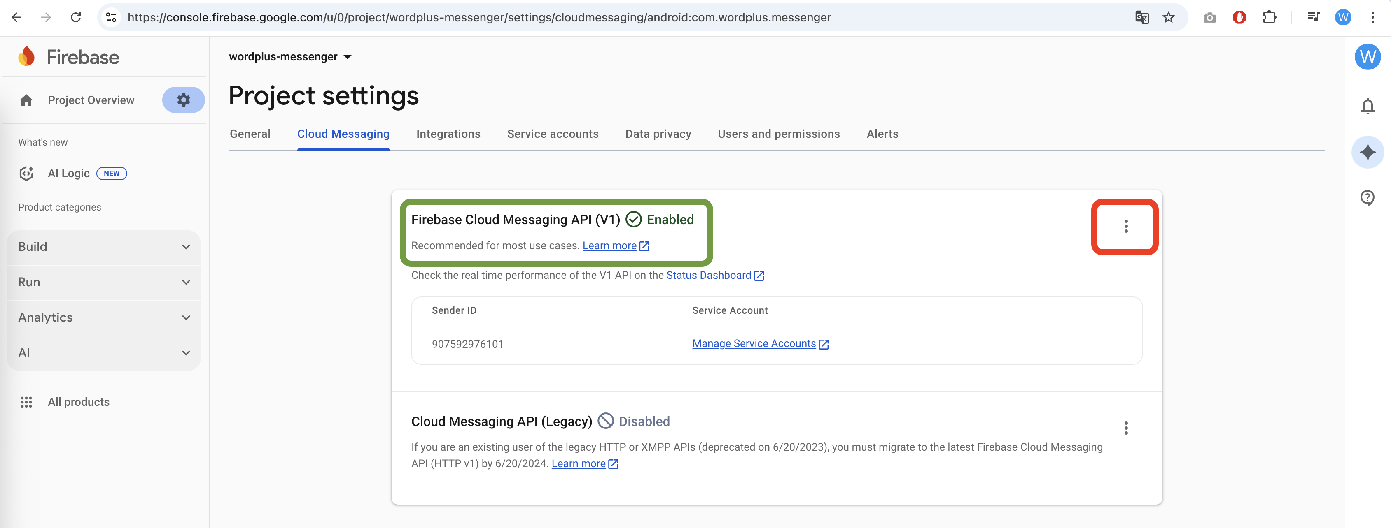Click Learn more under Legacy API
The width and height of the screenshot is (1391, 528).
pyautogui.click(x=578, y=463)
